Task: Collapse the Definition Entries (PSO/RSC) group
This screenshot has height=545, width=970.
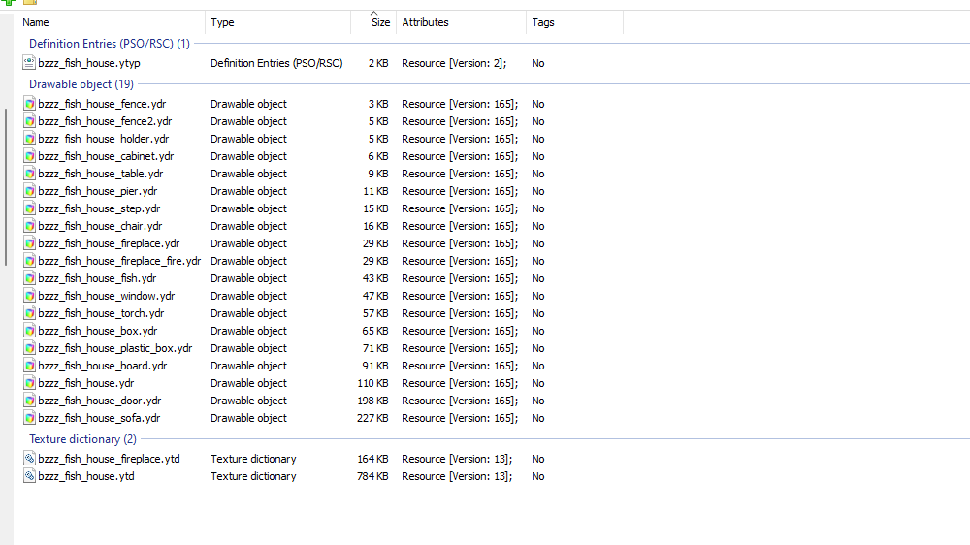Action: click(110, 44)
